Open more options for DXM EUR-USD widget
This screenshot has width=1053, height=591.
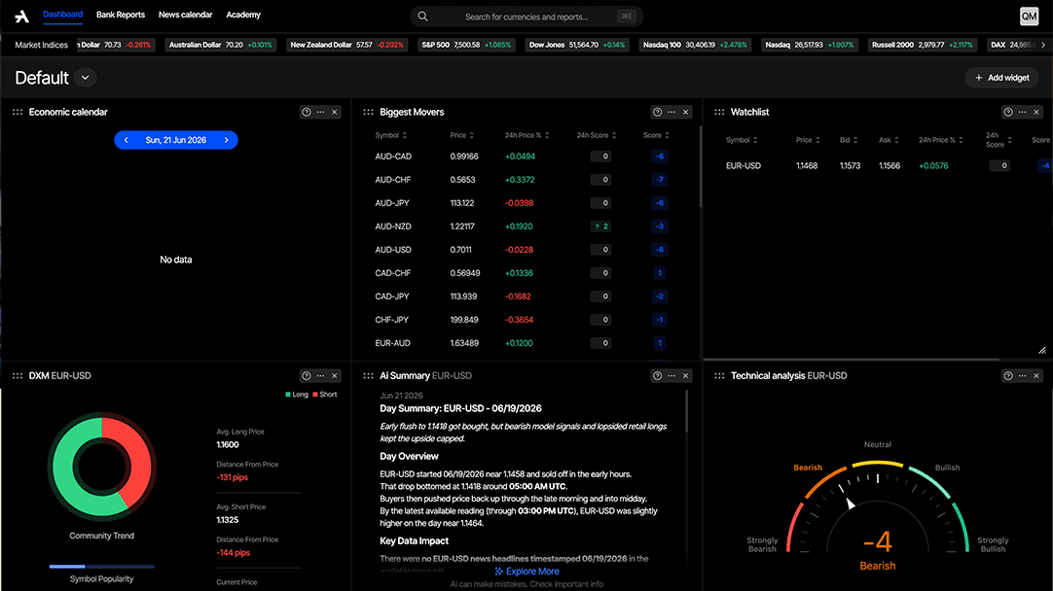click(x=320, y=375)
